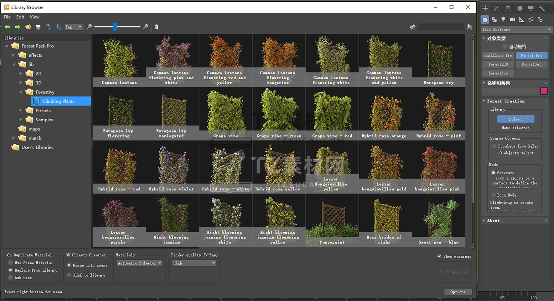Select the Use Scene Material radio option
The height and width of the screenshot is (301, 554).
(x=11, y=263)
